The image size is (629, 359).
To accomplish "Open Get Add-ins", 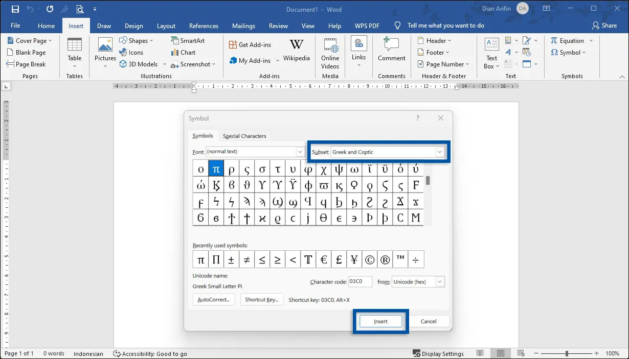I will [x=251, y=44].
